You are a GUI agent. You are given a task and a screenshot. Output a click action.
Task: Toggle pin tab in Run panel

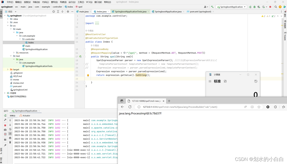coord(5,145)
